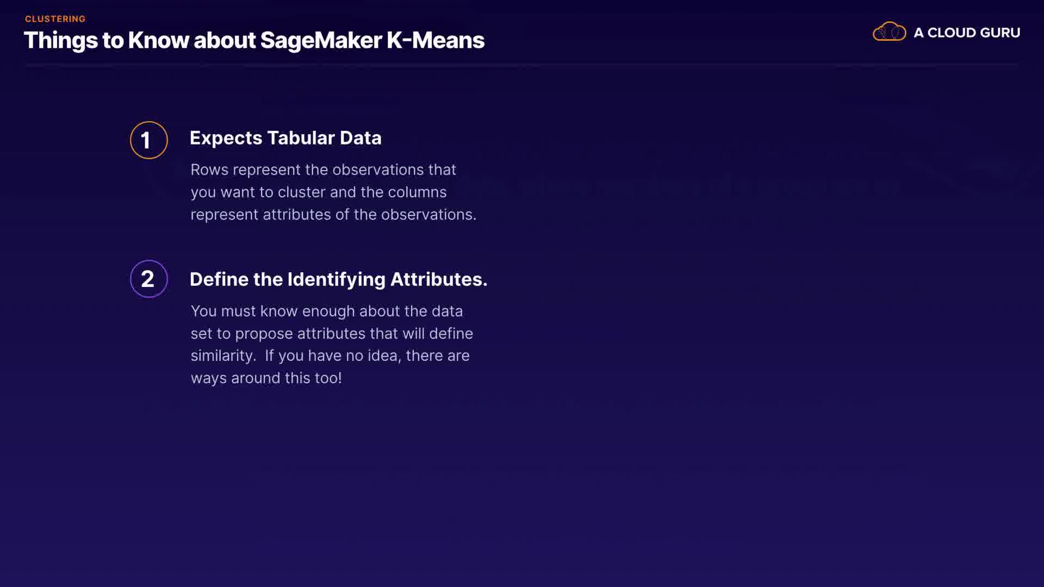Image resolution: width=1044 pixels, height=587 pixels.
Task: Select the "Expects Tabular Data" heading
Action: (285, 138)
